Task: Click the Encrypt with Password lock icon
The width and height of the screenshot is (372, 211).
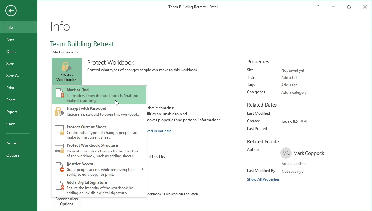Action: (60, 111)
